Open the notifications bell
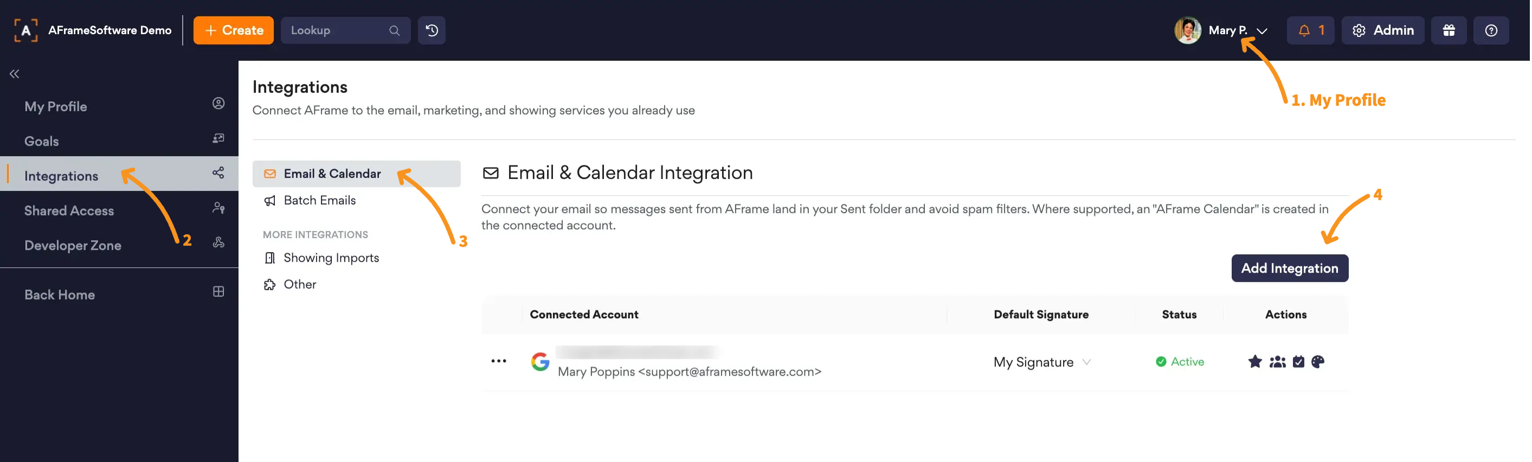The width and height of the screenshot is (1532, 462). click(x=1310, y=30)
